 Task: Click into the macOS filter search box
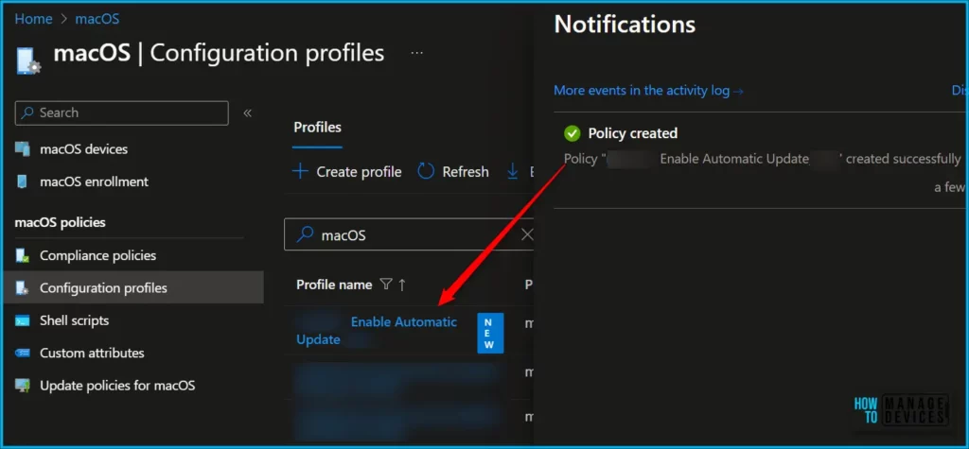(x=409, y=234)
